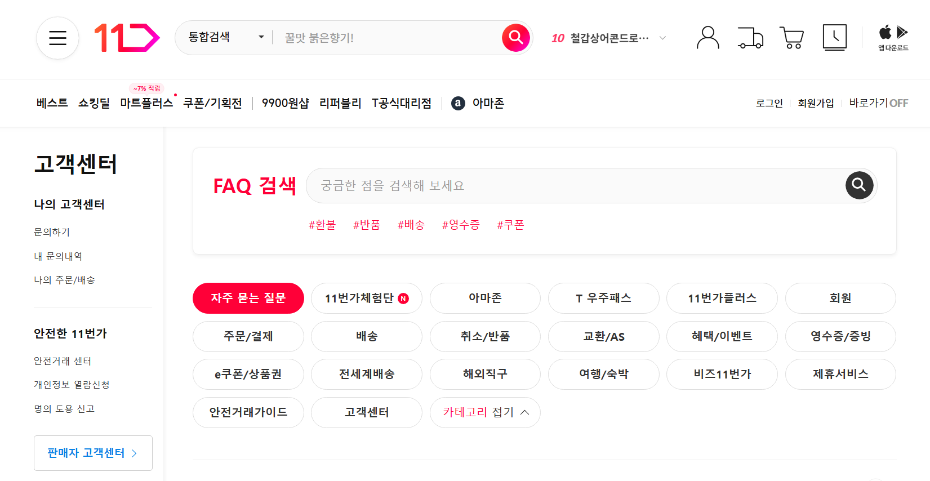Select the 안전거래가이드 category tab
Viewport: 930px width, 481px height.
point(248,412)
